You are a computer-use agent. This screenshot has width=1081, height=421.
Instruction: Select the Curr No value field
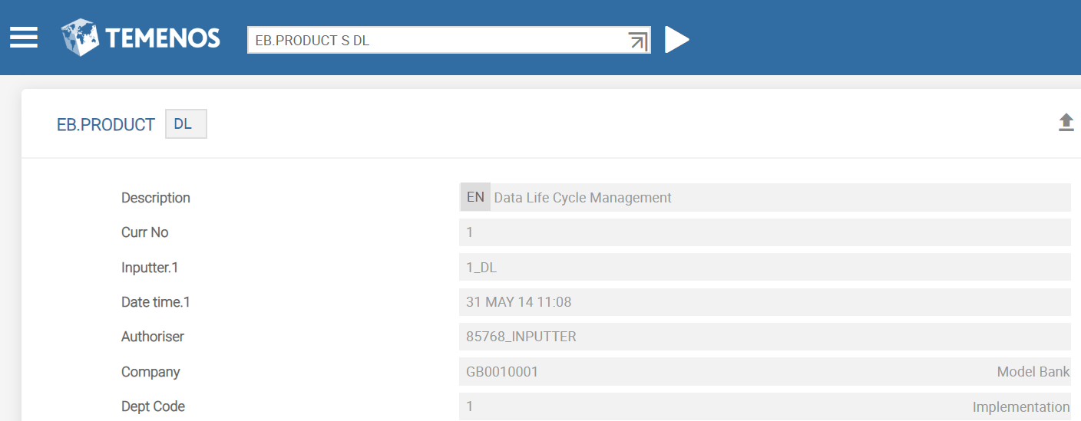coord(764,232)
